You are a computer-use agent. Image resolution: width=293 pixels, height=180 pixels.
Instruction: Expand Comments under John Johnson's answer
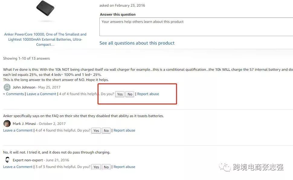pyautogui.click(x=14, y=94)
